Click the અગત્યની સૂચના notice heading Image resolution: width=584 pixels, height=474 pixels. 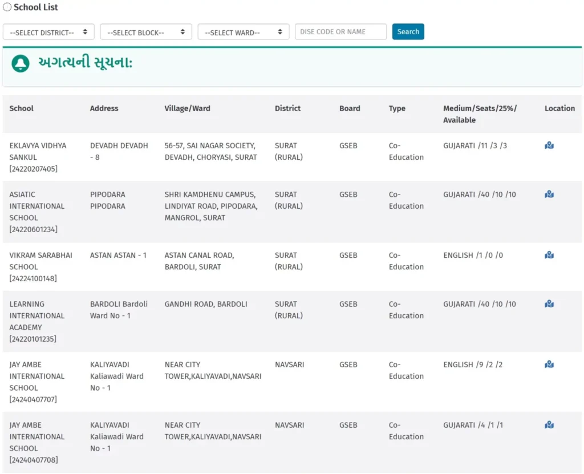click(86, 63)
